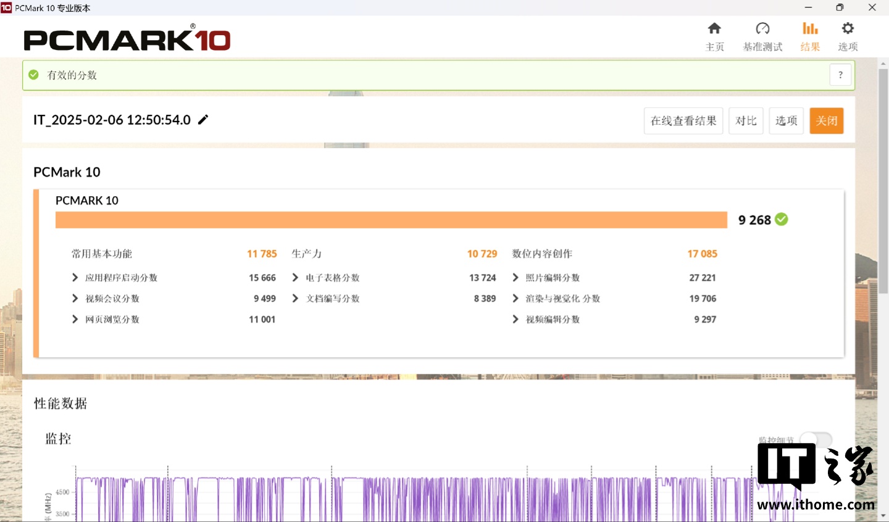Screen dimensions: 889x522
Task: Click the 17 085 content creation score
Action: click(703, 254)
